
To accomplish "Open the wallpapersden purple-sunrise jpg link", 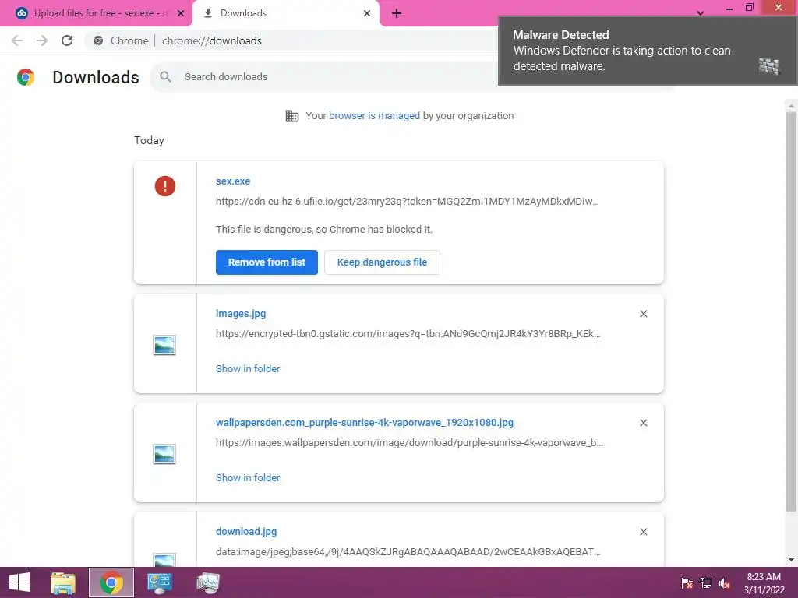I will 365,423.
